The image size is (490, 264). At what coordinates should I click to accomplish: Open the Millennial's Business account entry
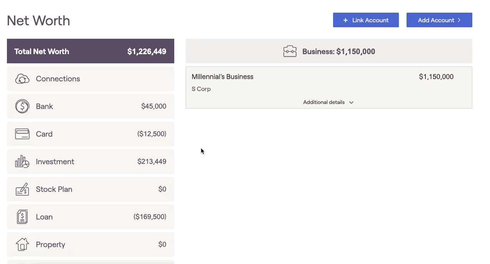click(222, 77)
